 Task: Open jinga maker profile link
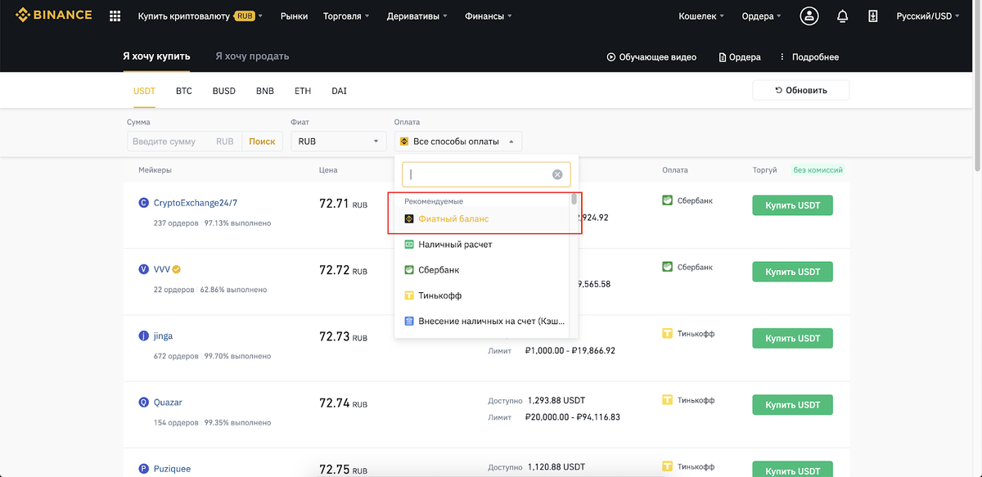tap(163, 336)
